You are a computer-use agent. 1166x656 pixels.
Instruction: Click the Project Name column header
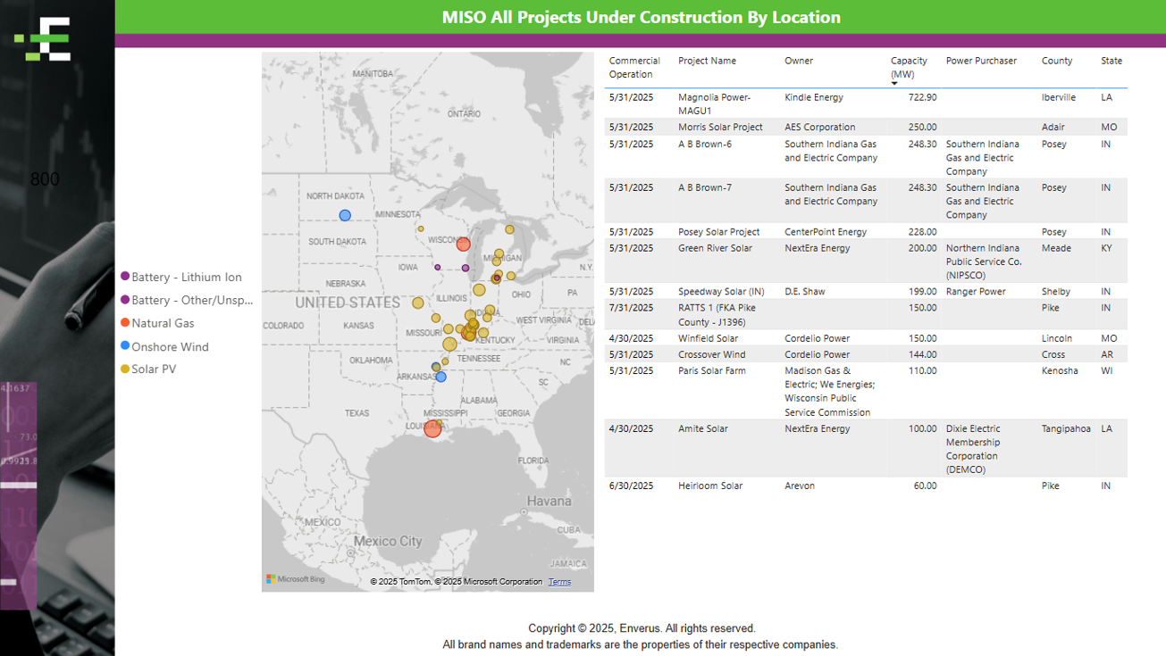707,61
